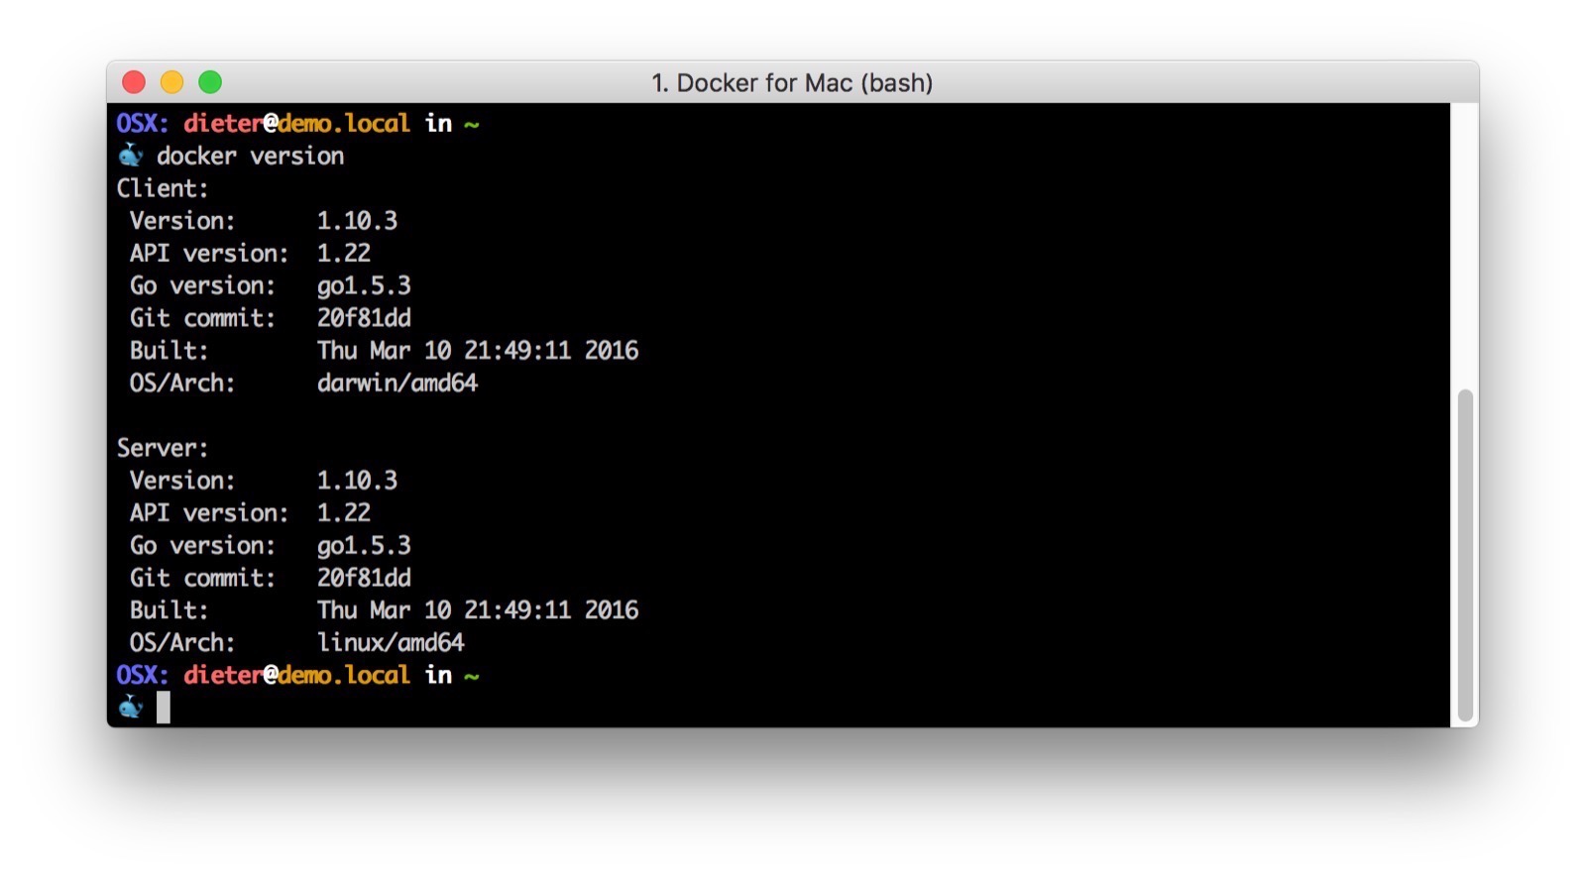The image size is (1586, 880).
Task: Click Server Built date 'Thu Mar 10 21:49:11 2016'
Action: pyautogui.click(x=478, y=609)
